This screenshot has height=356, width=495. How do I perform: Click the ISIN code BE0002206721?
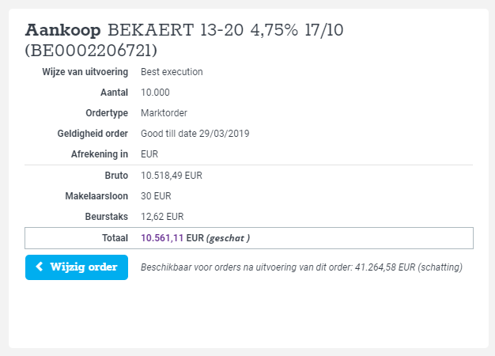pos(91,50)
